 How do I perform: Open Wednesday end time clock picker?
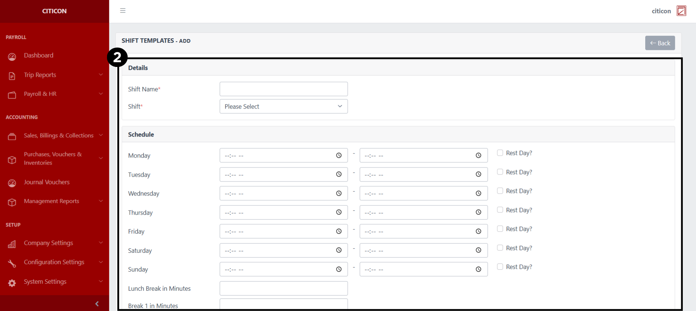tap(478, 193)
